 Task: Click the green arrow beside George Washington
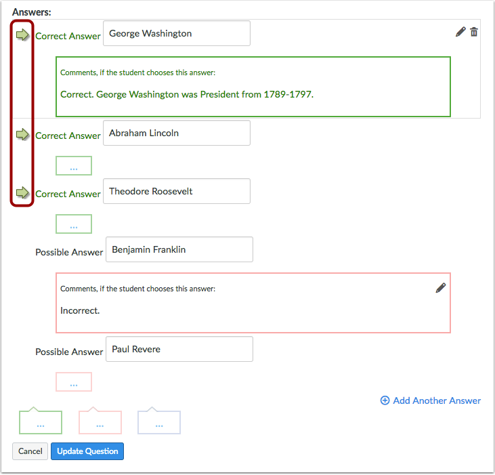click(22, 35)
